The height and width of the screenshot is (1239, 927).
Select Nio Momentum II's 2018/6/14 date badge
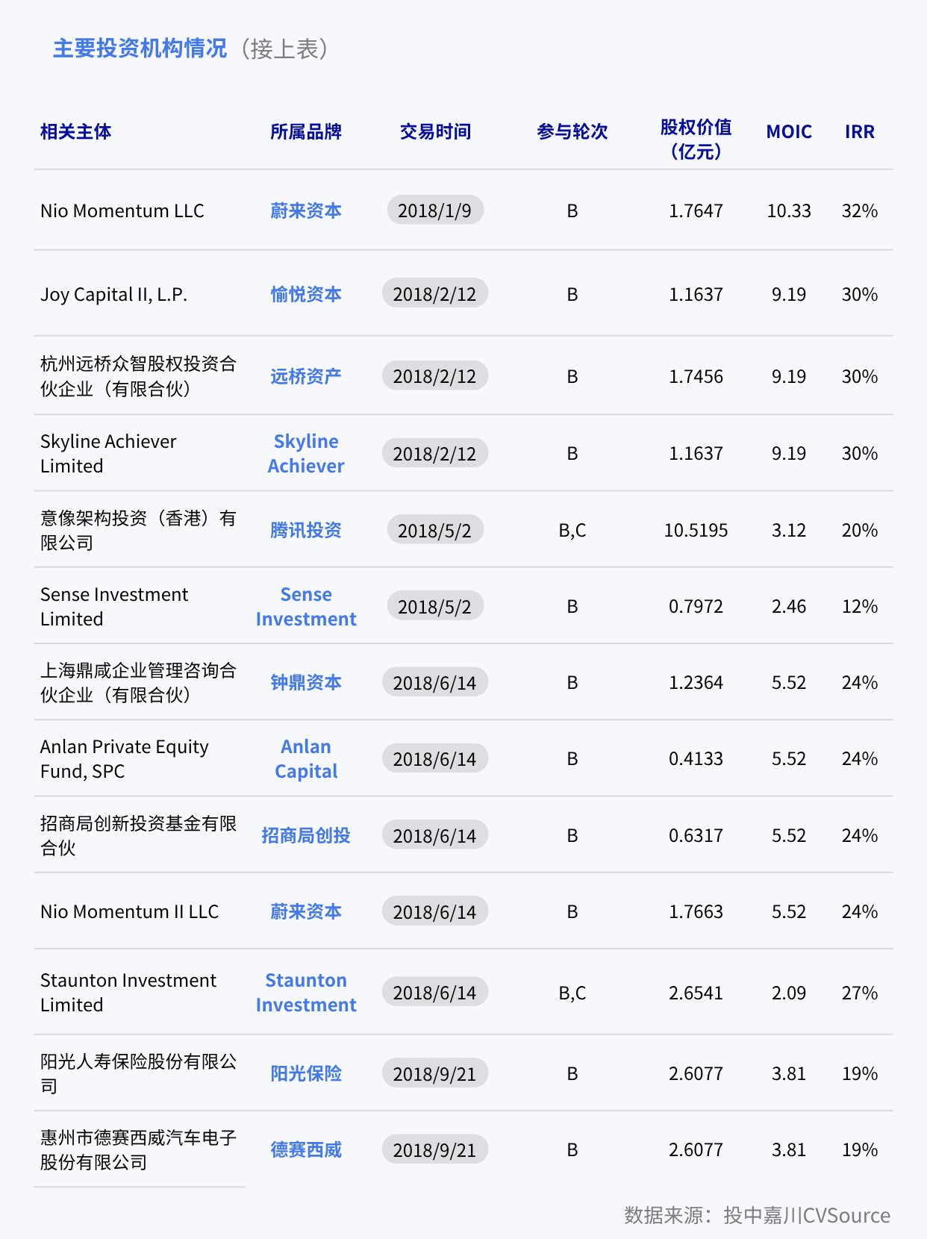click(435, 911)
